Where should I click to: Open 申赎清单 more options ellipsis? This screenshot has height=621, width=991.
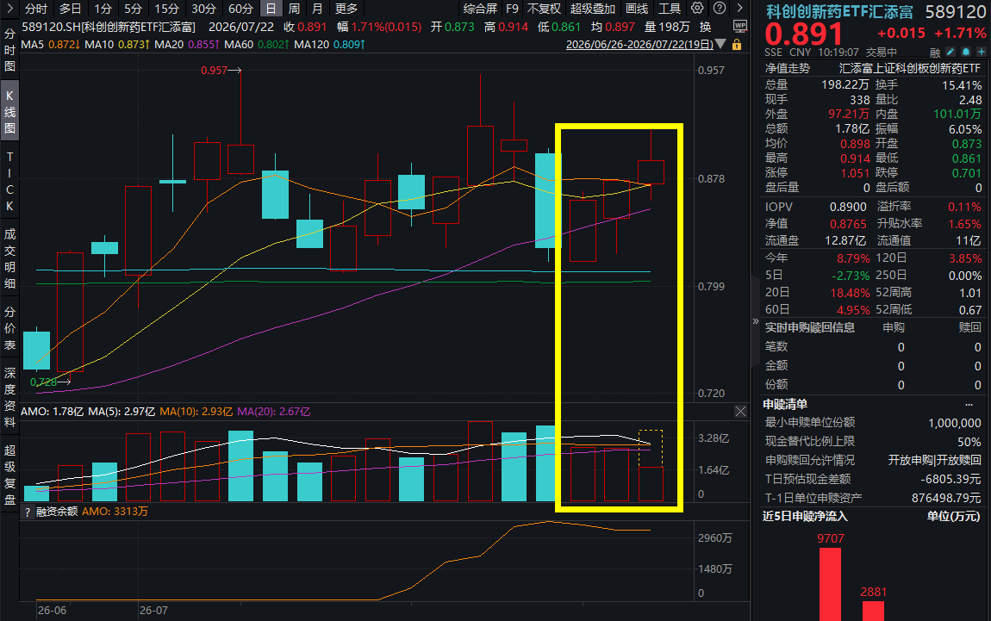tap(969, 404)
